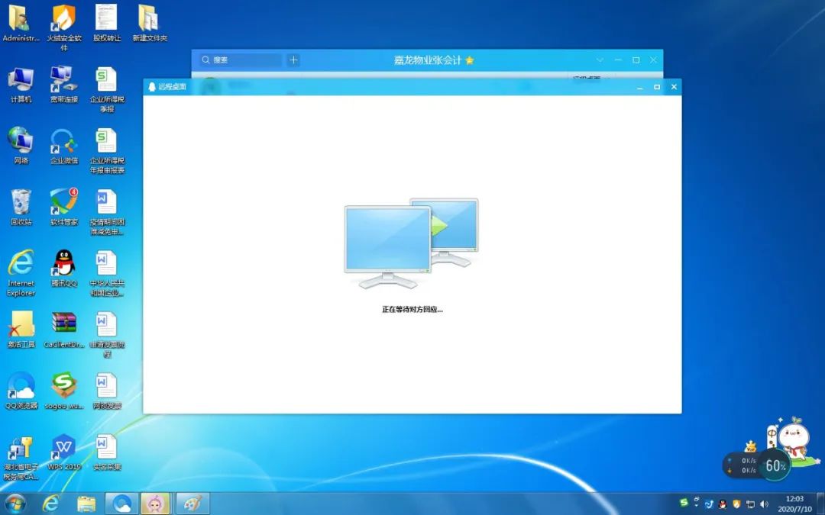Click the search field in chat window
This screenshot has width=825, height=515.
(x=240, y=60)
